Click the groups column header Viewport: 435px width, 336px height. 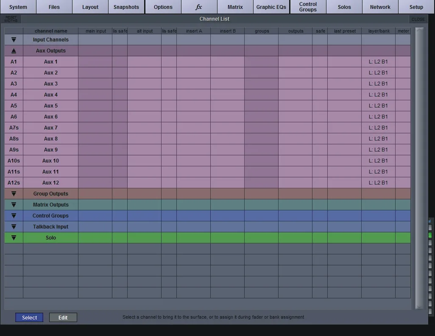pyautogui.click(x=262, y=31)
